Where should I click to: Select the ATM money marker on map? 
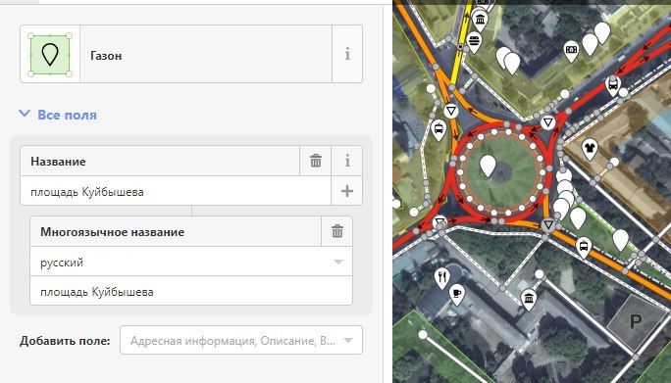[571, 50]
